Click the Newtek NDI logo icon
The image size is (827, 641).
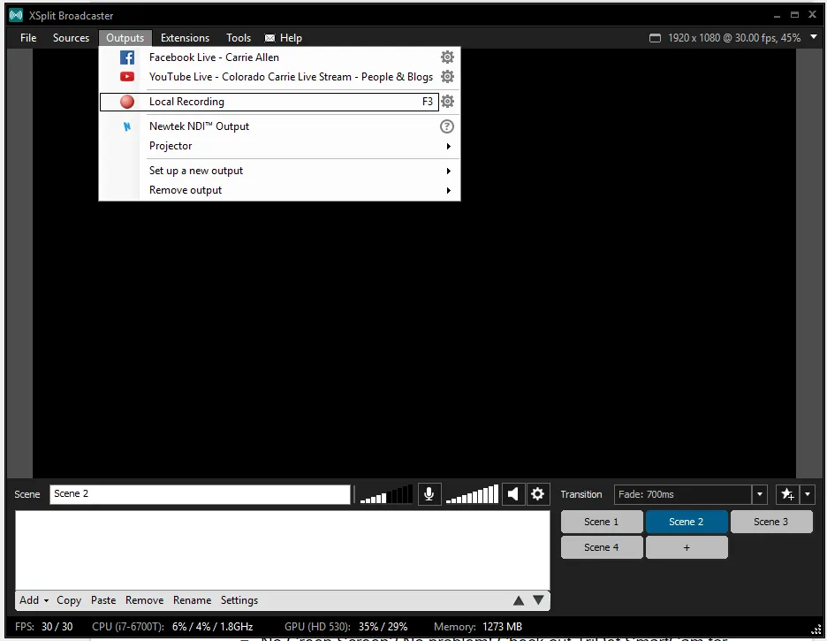tap(126, 126)
